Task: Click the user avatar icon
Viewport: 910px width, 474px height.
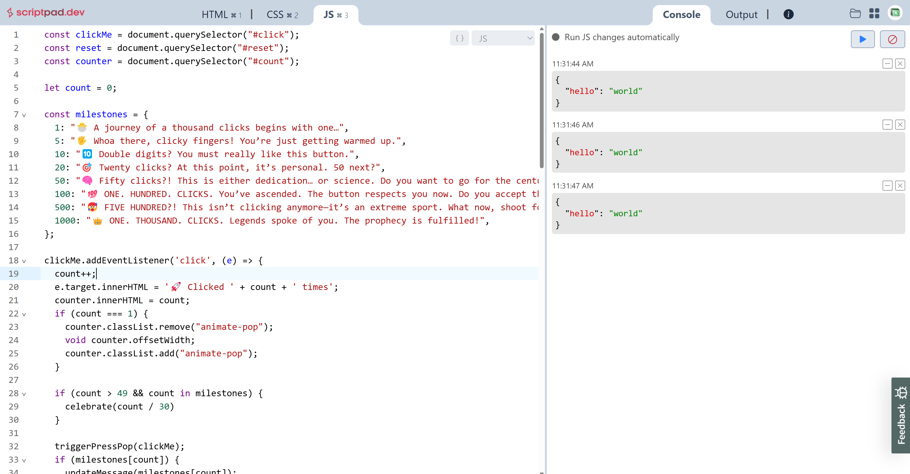Action: pos(895,13)
